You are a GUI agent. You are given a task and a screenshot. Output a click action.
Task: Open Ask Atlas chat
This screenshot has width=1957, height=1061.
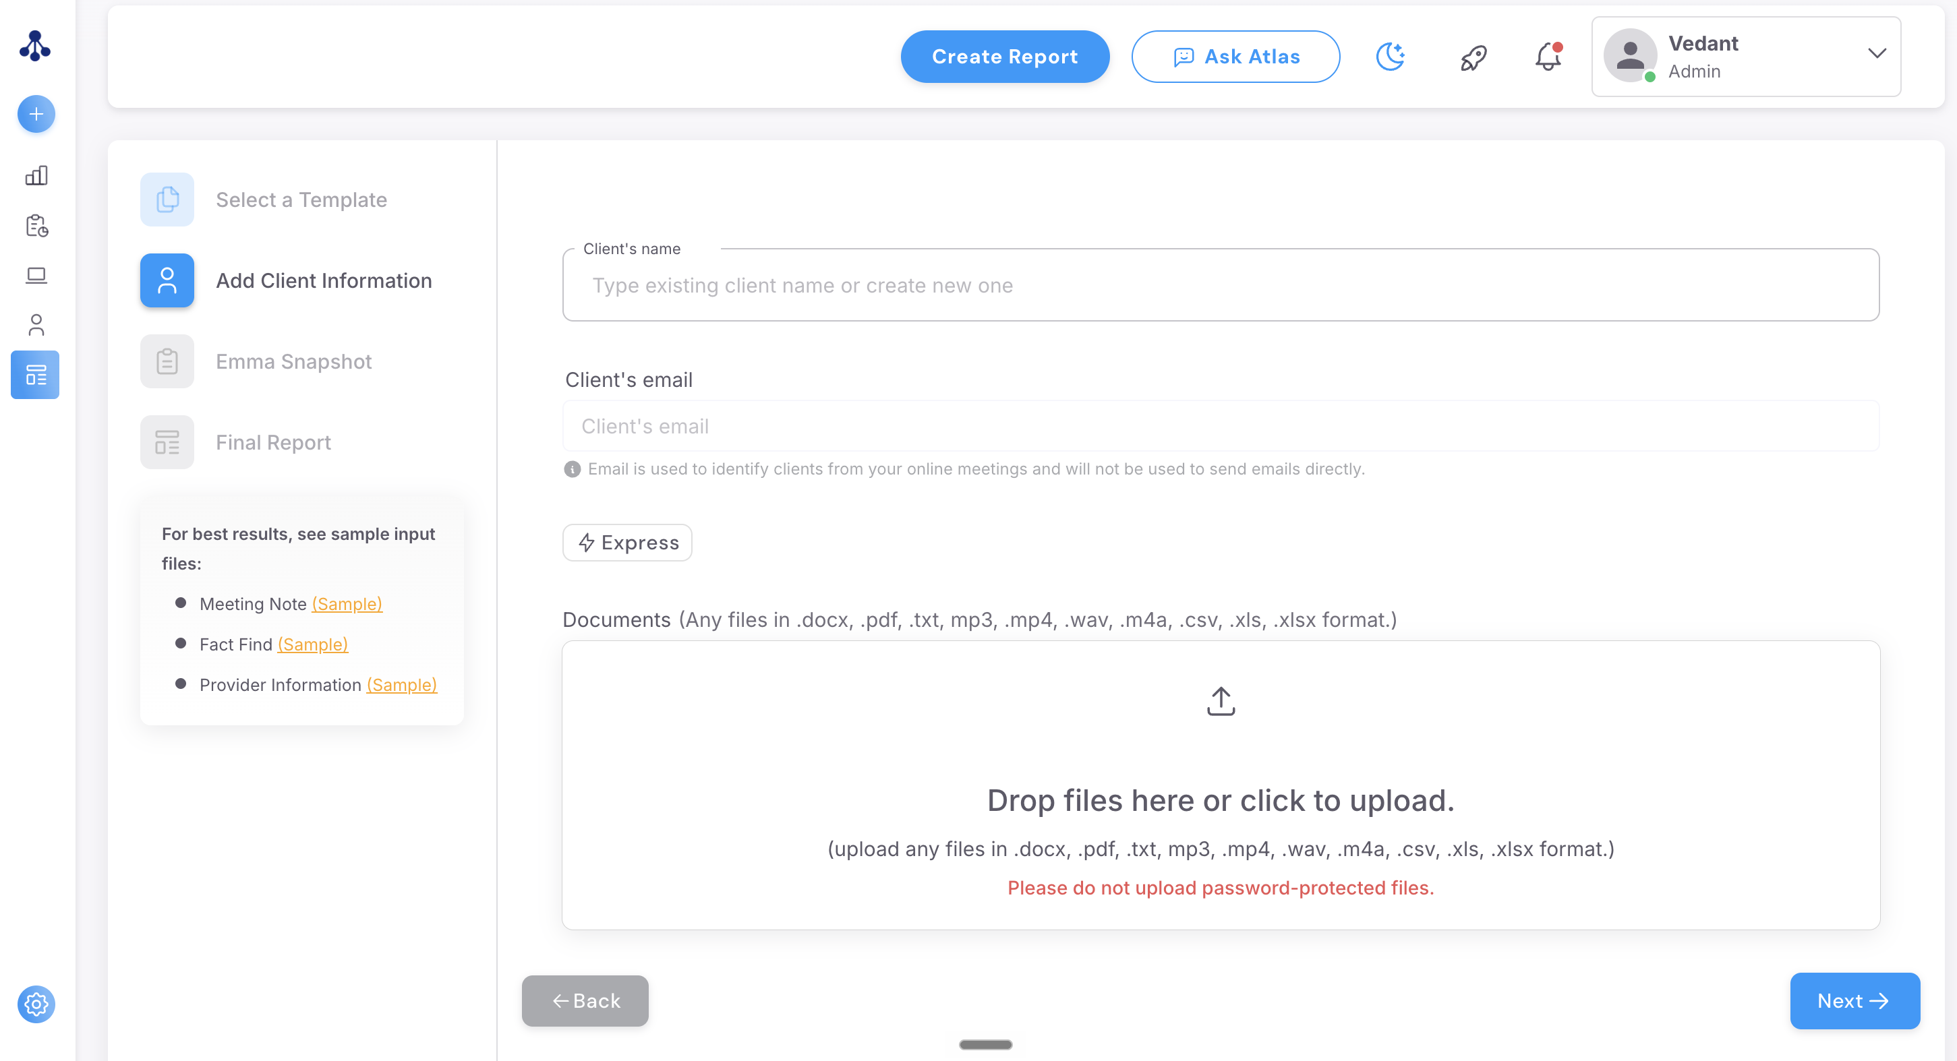[x=1235, y=57]
